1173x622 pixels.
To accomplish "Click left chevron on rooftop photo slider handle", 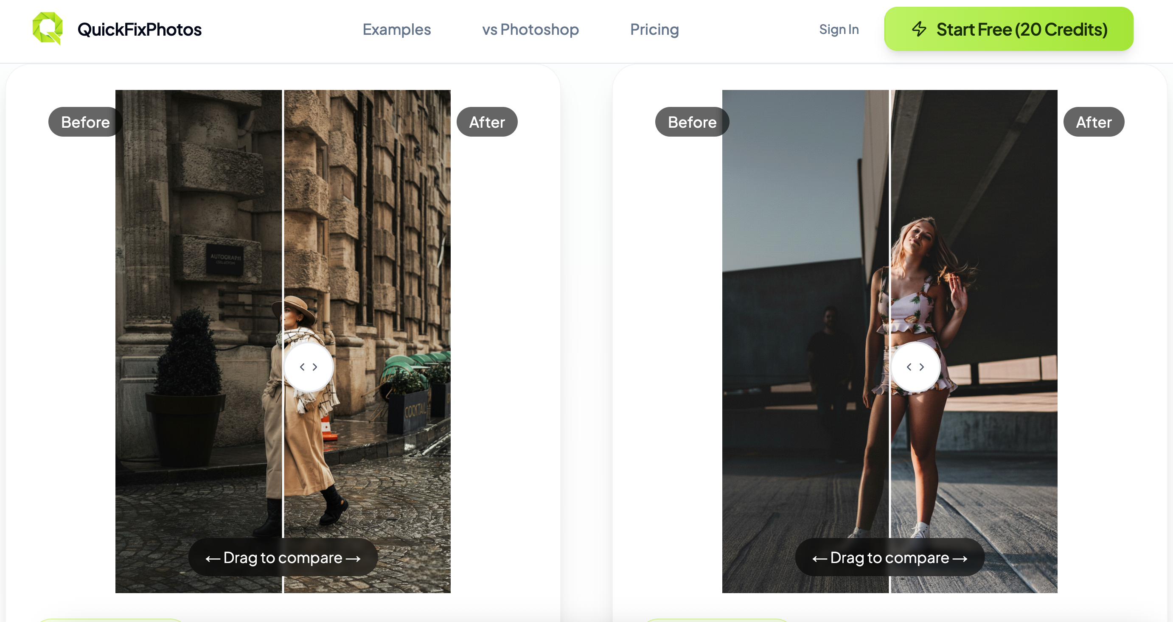I will coord(909,367).
